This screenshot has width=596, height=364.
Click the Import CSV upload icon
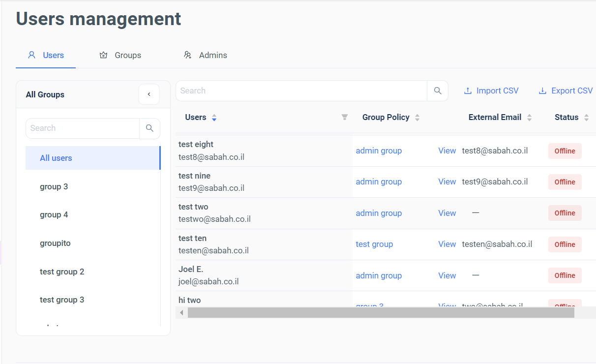coord(468,91)
